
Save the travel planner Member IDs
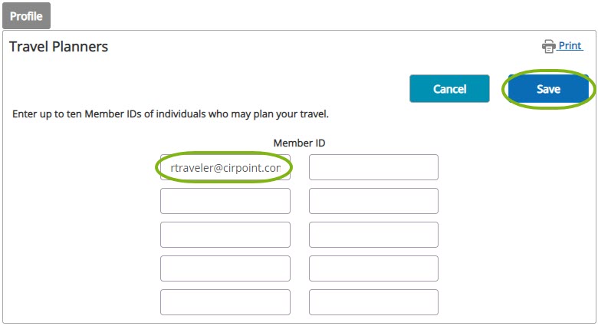(548, 88)
